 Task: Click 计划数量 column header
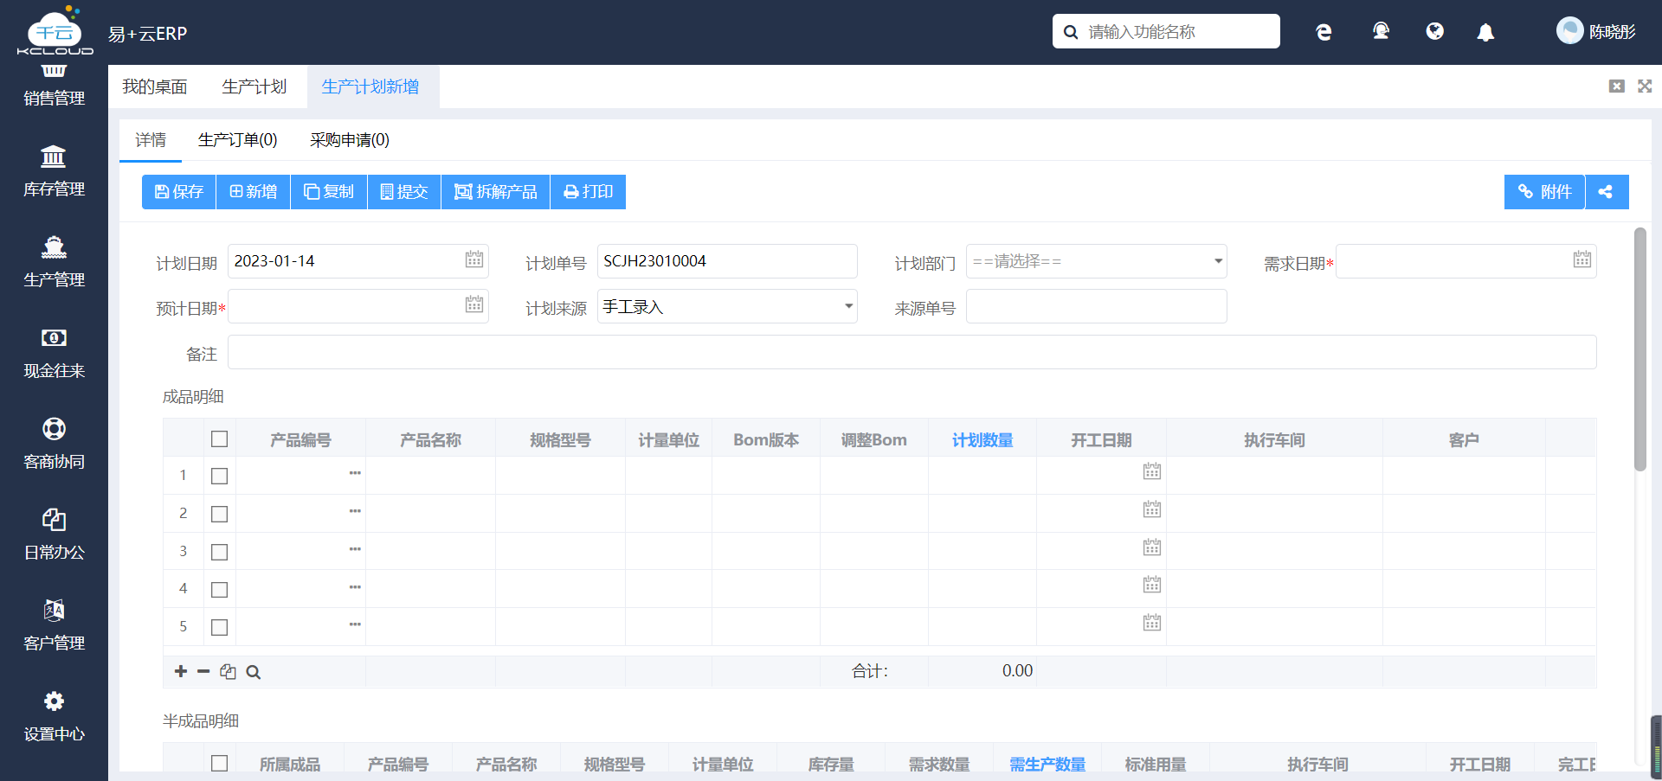pos(982,440)
